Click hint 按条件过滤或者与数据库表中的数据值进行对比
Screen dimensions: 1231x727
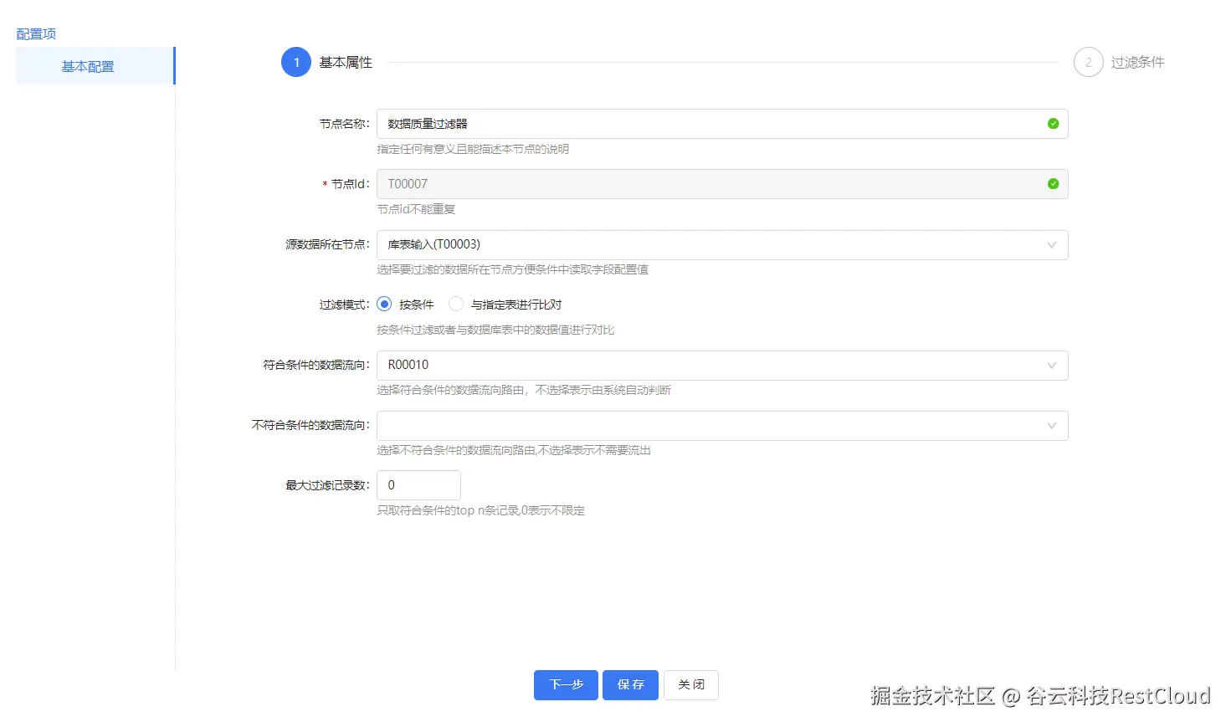(495, 330)
